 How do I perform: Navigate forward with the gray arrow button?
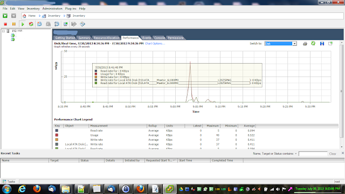pyautogui.click(x=13, y=16)
